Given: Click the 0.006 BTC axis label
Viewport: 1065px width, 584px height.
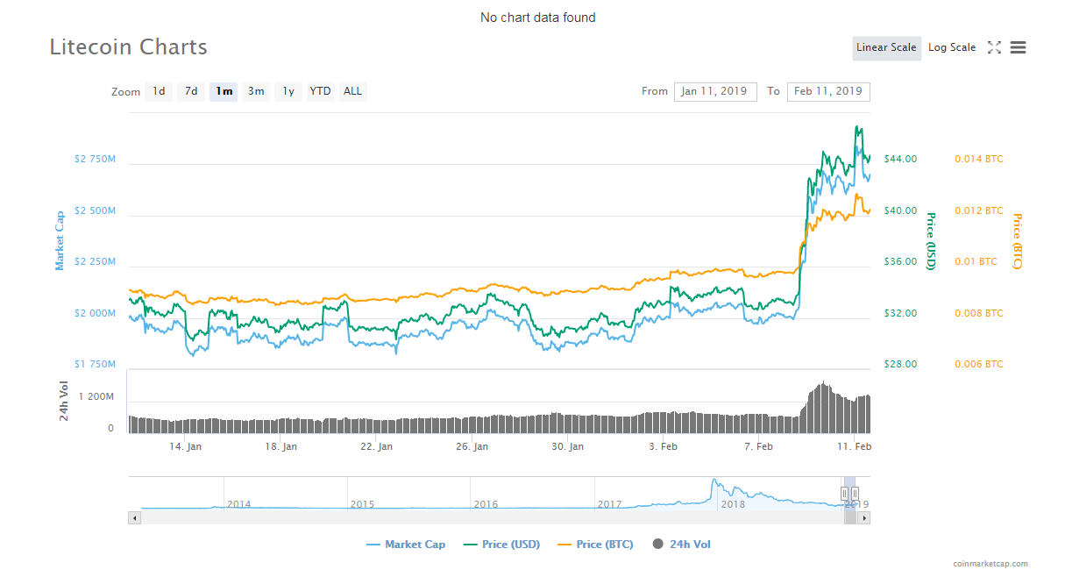Looking at the screenshot, I should [x=979, y=364].
